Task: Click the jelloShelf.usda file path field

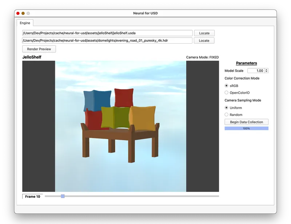Action: 107,33
